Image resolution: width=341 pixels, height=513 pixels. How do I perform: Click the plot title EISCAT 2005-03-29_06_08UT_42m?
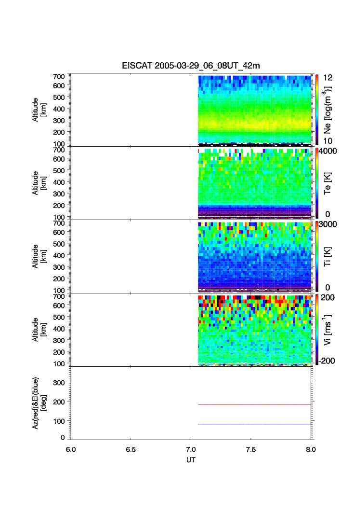click(x=191, y=66)
